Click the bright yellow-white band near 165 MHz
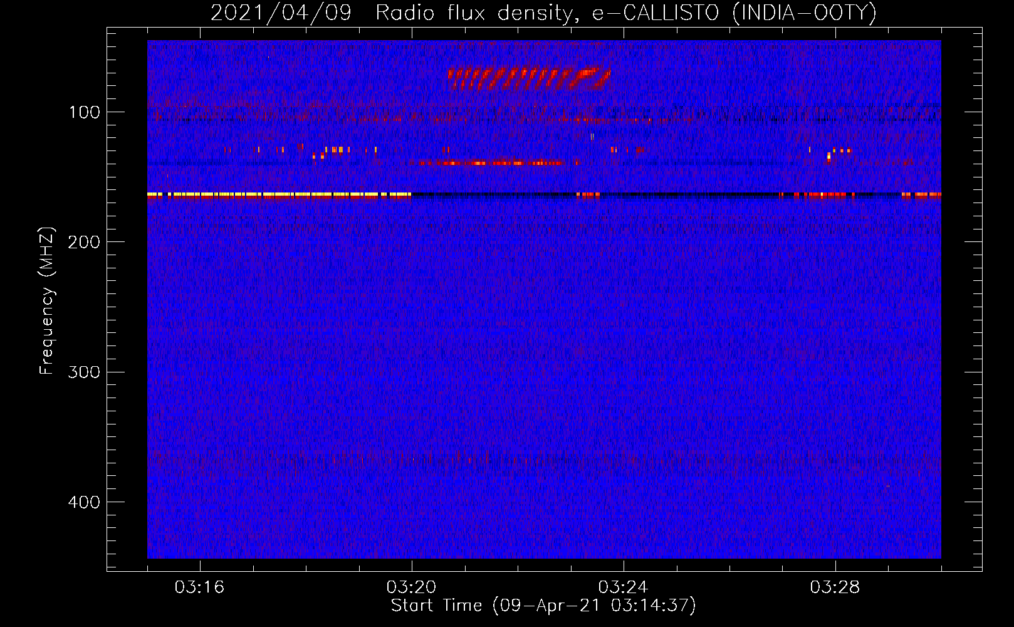 click(279, 195)
